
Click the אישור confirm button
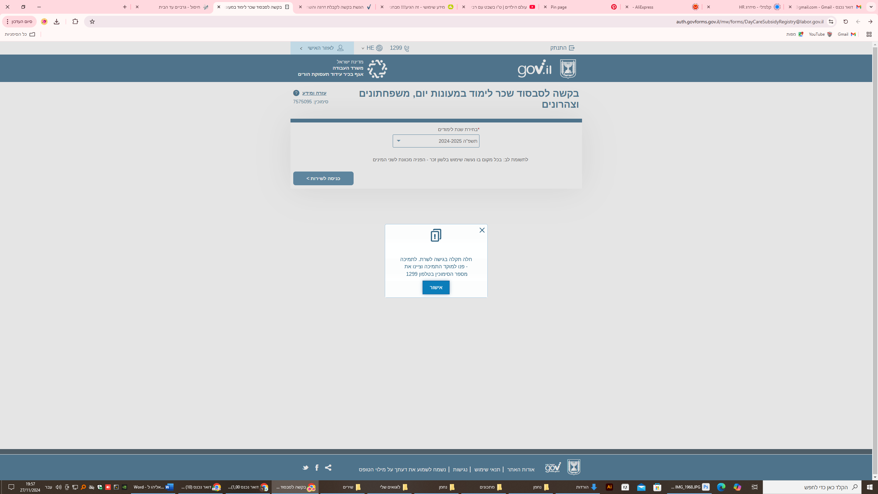tap(436, 287)
